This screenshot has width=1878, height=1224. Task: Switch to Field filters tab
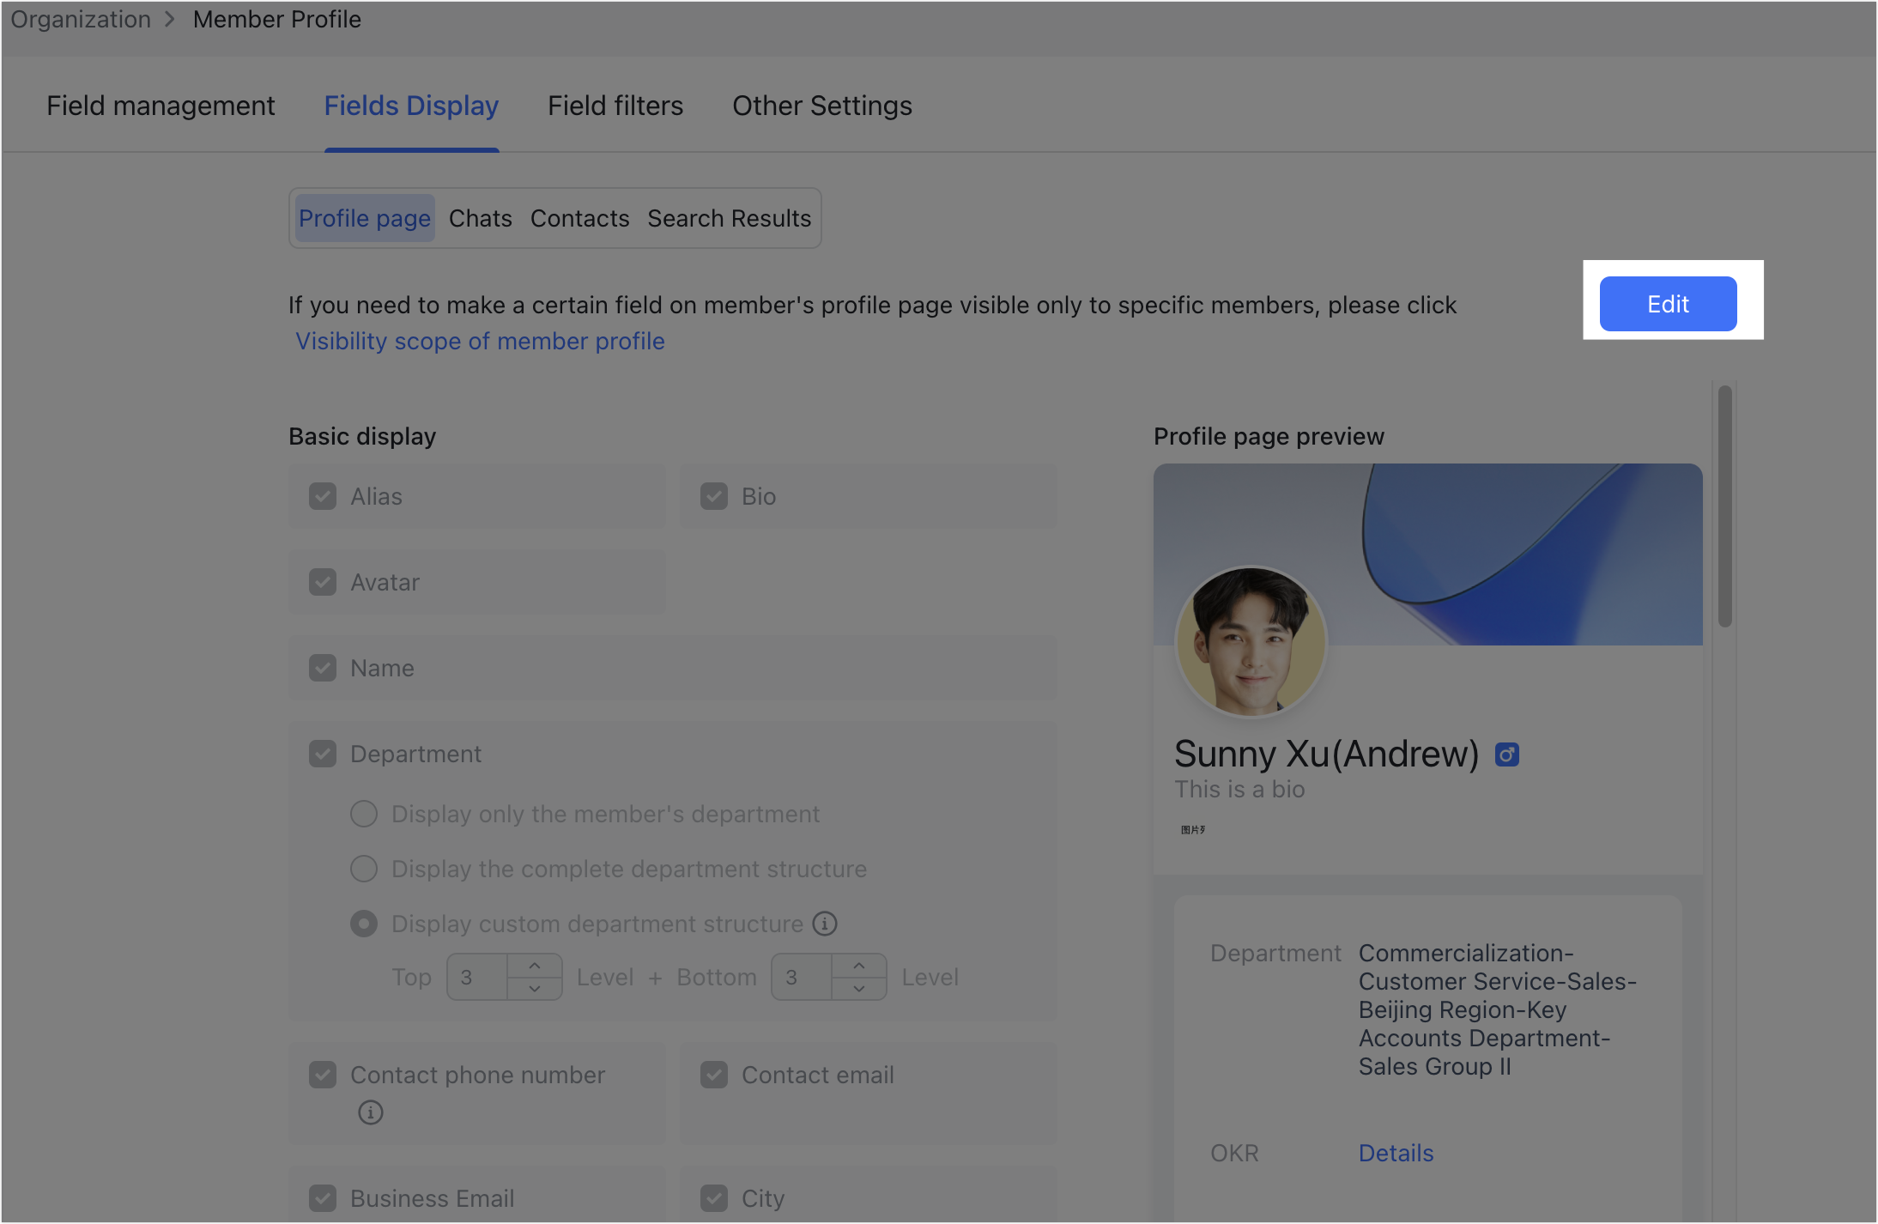[615, 106]
